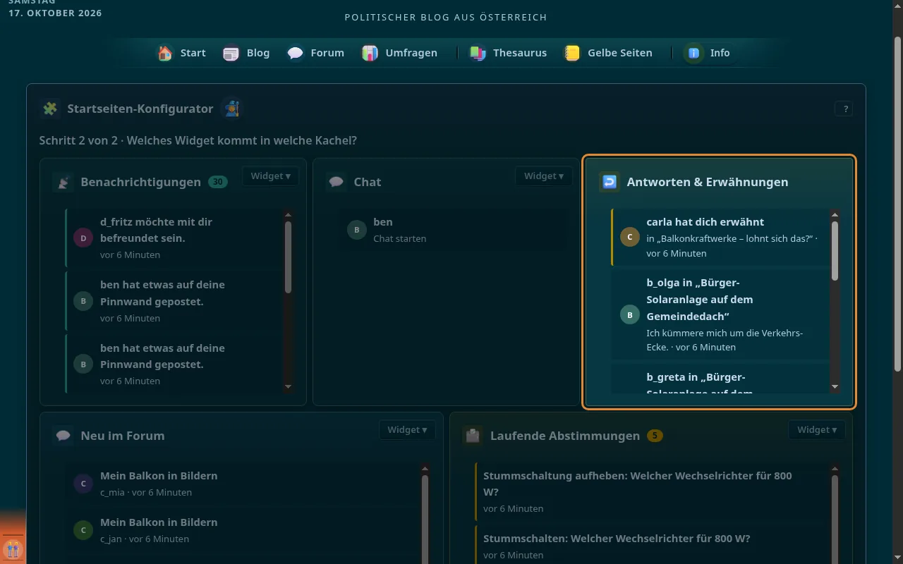Click the Antworten & Erwähnungen scrollbar thumb
Image resolution: width=903 pixels, height=564 pixels.
tap(835, 251)
